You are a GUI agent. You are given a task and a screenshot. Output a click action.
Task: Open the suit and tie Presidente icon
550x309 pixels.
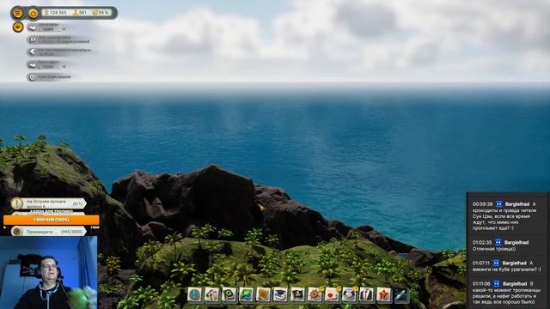coord(367,294)
